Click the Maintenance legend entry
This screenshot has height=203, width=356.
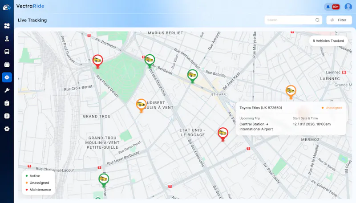[38, 190]
